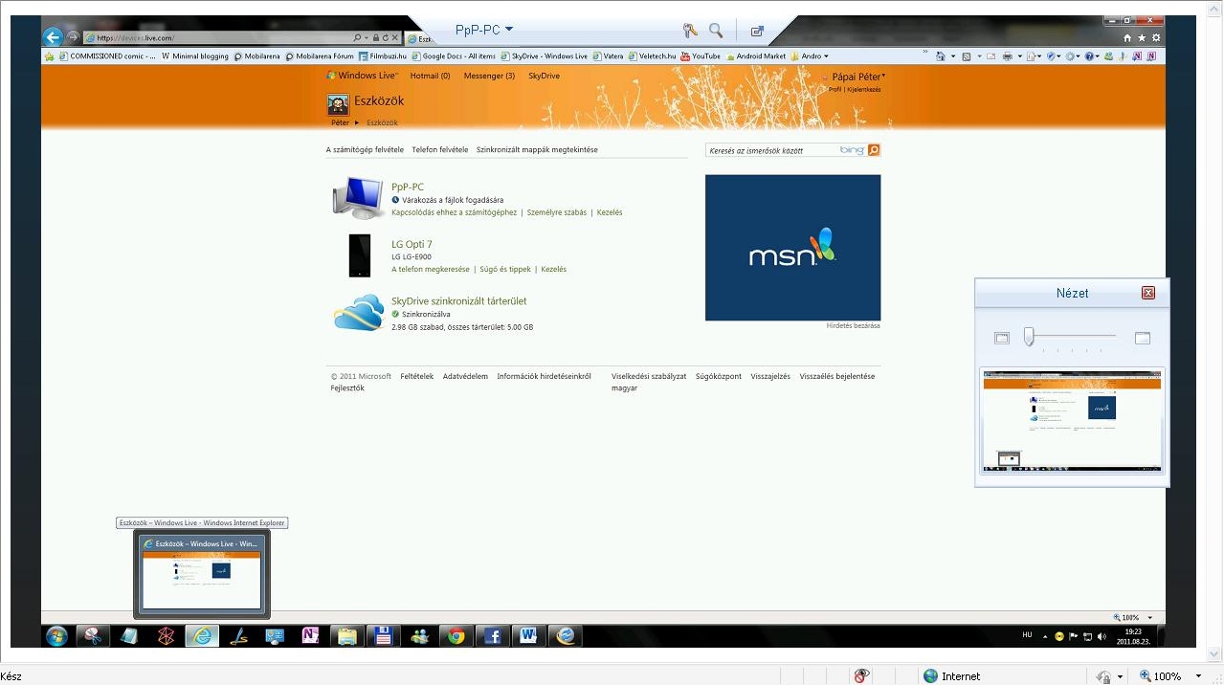
Task: Open the SkyDrive menu item
Action: tap(545, 76)
